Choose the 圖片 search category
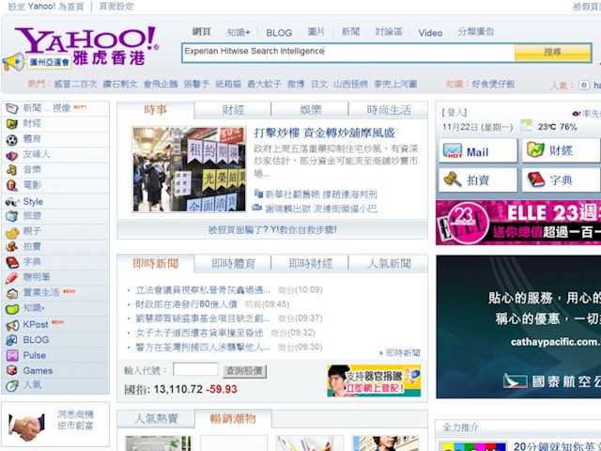601x451 pixels. (x=316, y=32)
